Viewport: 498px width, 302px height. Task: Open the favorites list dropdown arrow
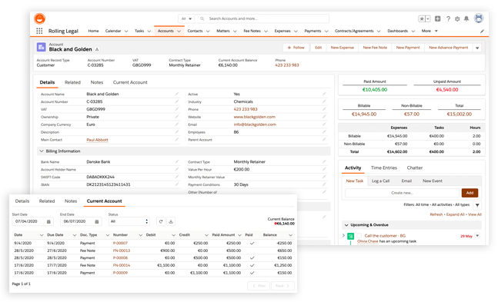(x=428, y=18)
